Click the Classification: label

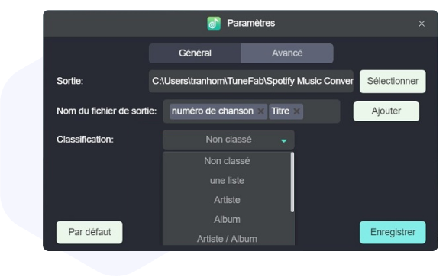click(x=85, y=140)
